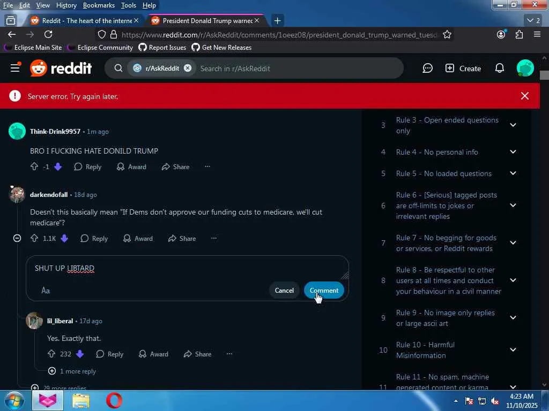Downvote Think-Drink9957's comment

[58, 167]
